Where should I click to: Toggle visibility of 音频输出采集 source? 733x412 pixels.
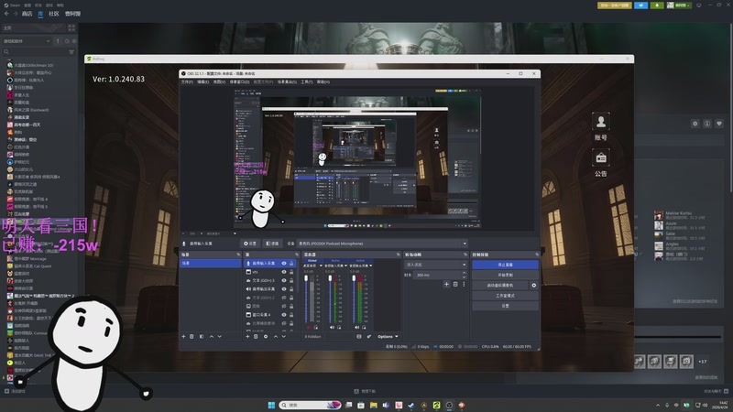click(284, 289)
